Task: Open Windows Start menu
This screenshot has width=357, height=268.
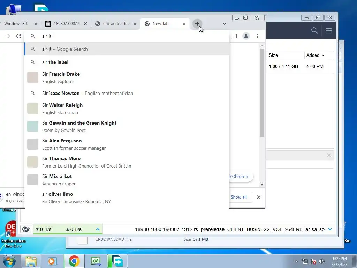Action: (x=9, y=261)
